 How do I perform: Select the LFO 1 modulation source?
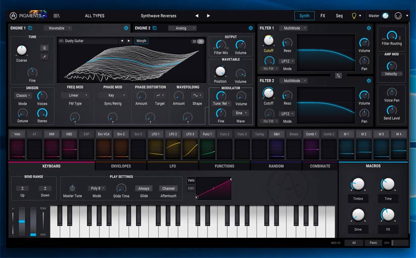pos(155,134)
